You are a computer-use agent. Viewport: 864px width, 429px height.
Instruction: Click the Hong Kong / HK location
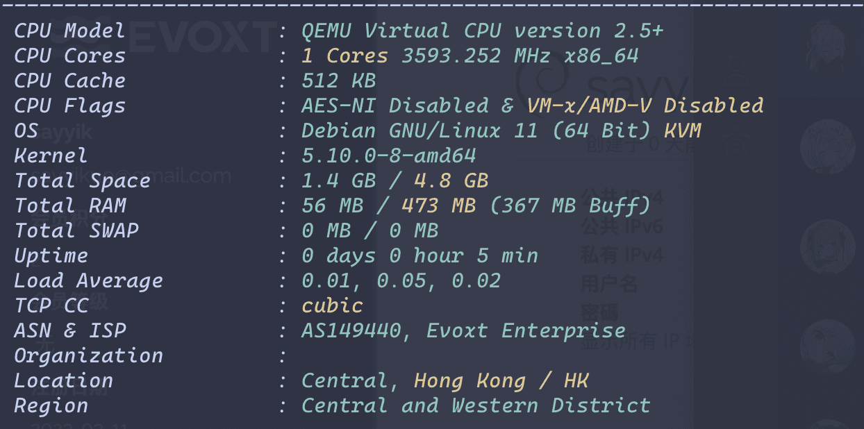tap(501, 381)
